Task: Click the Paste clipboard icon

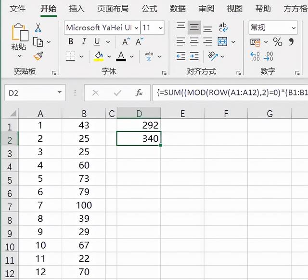Action: [x=20, y=32]
